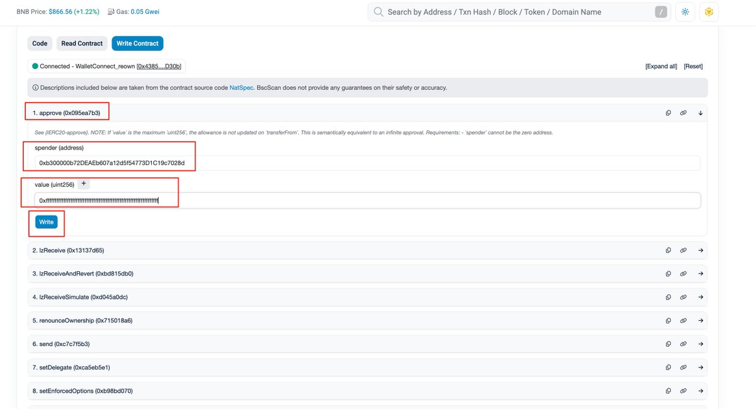Expand arrow on the setDelegate row

[x=700, y=367]
